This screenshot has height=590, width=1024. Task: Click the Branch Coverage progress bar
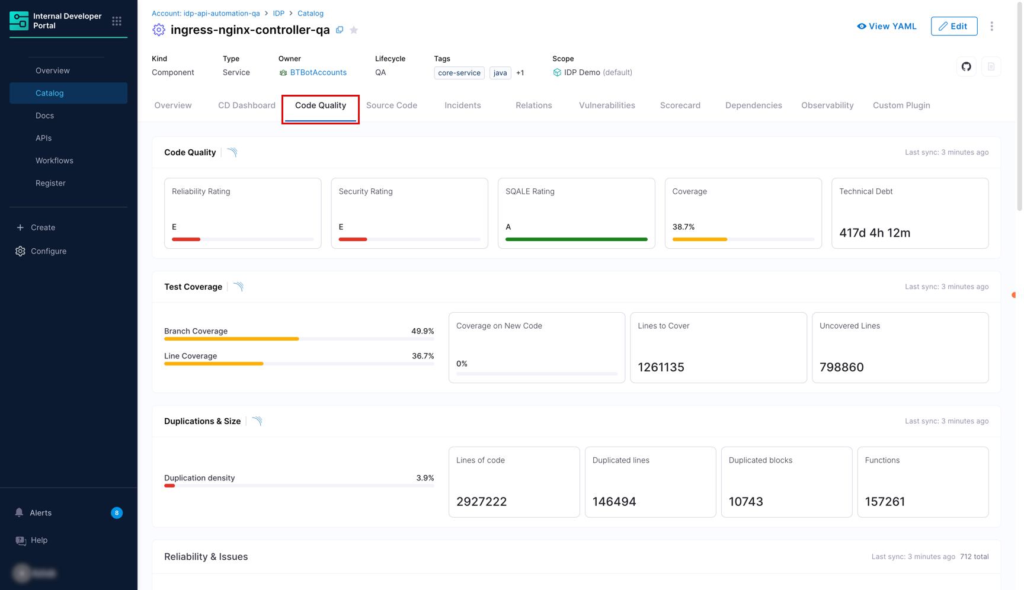click(x=299, y=339)
